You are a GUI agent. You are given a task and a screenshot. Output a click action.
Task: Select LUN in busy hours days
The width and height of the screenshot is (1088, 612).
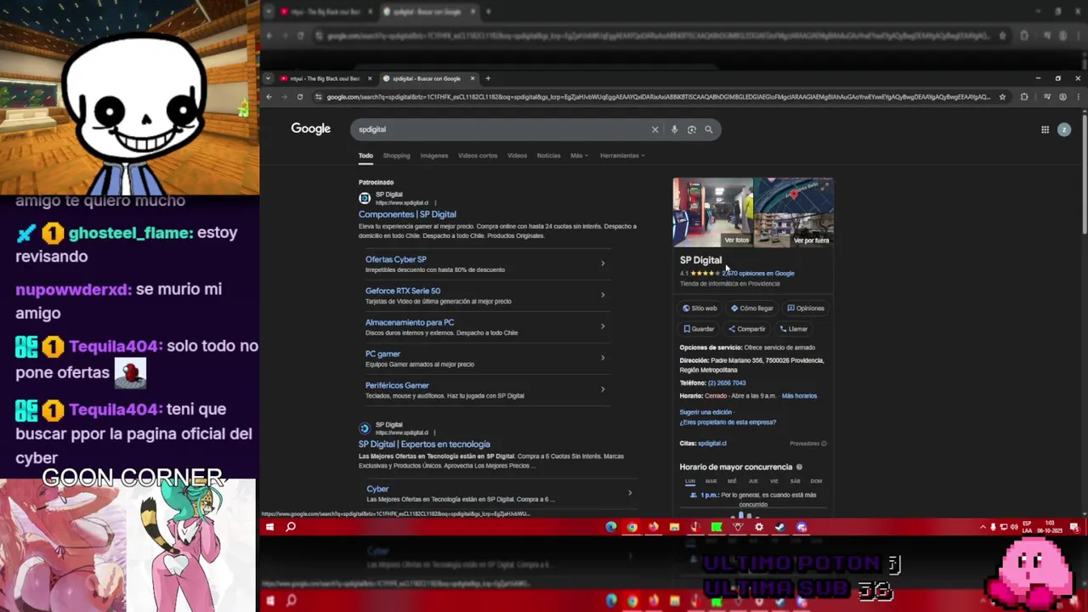point(690,481)
